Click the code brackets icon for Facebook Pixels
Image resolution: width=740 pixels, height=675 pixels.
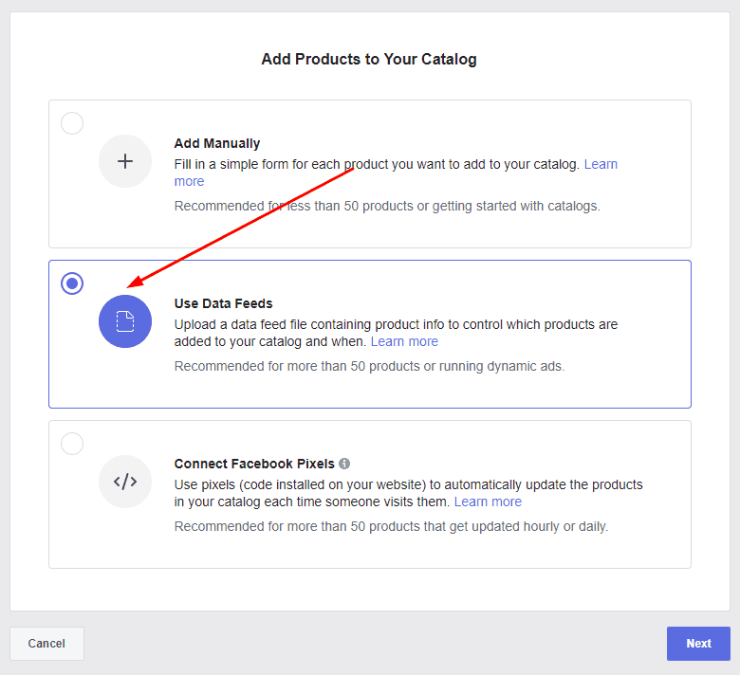[x=125, y=482]
